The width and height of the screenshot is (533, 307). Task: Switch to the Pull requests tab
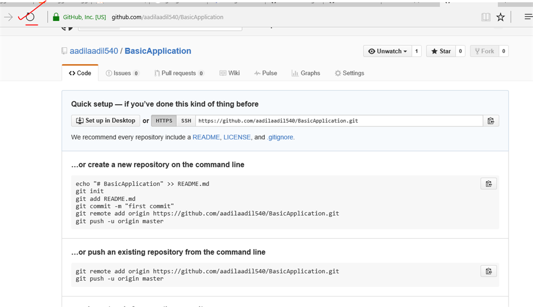tap(179, 73)
